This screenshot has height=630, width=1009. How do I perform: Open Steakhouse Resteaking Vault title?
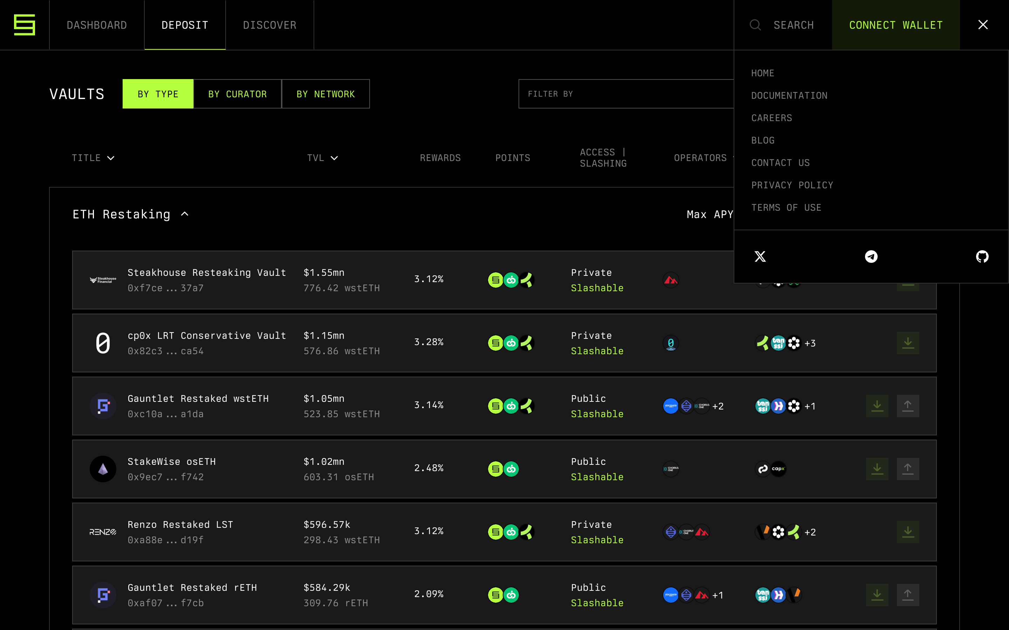pyautogui.click(x=207, y=273)
